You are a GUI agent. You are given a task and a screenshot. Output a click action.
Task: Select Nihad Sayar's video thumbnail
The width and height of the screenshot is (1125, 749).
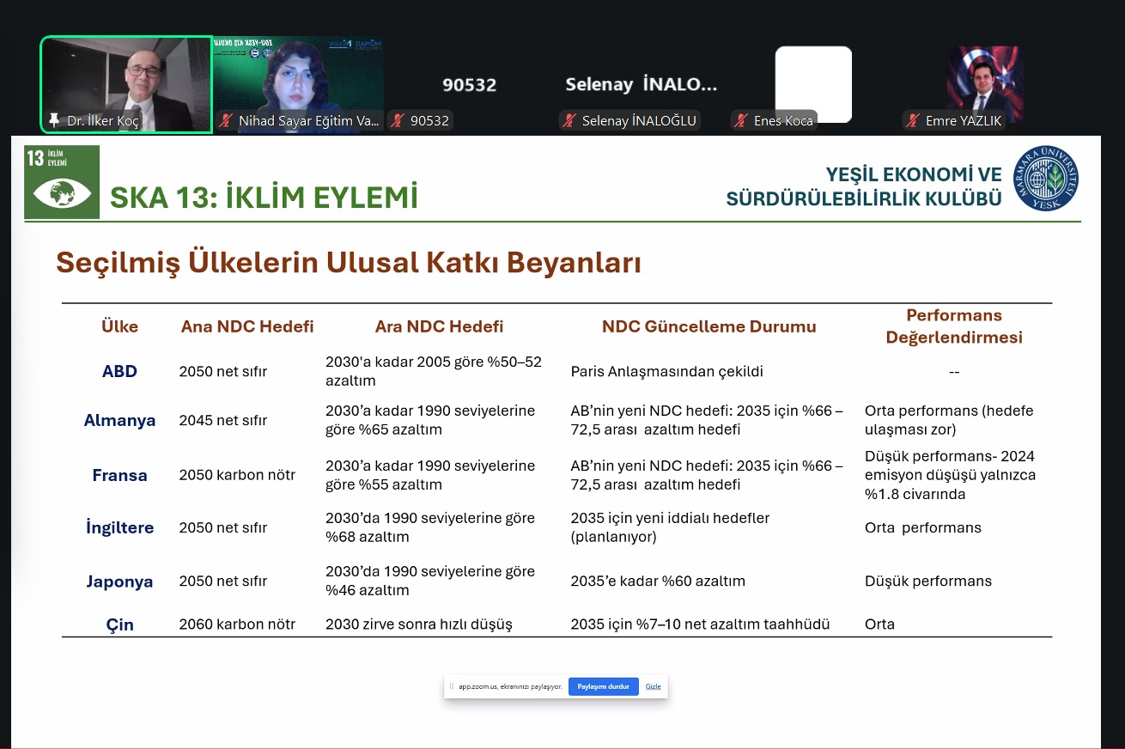(298, 77)
